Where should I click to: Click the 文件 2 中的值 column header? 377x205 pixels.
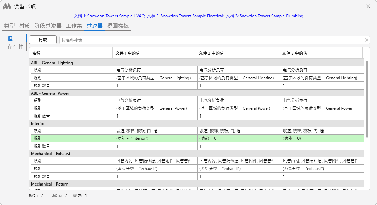[237, 53]
